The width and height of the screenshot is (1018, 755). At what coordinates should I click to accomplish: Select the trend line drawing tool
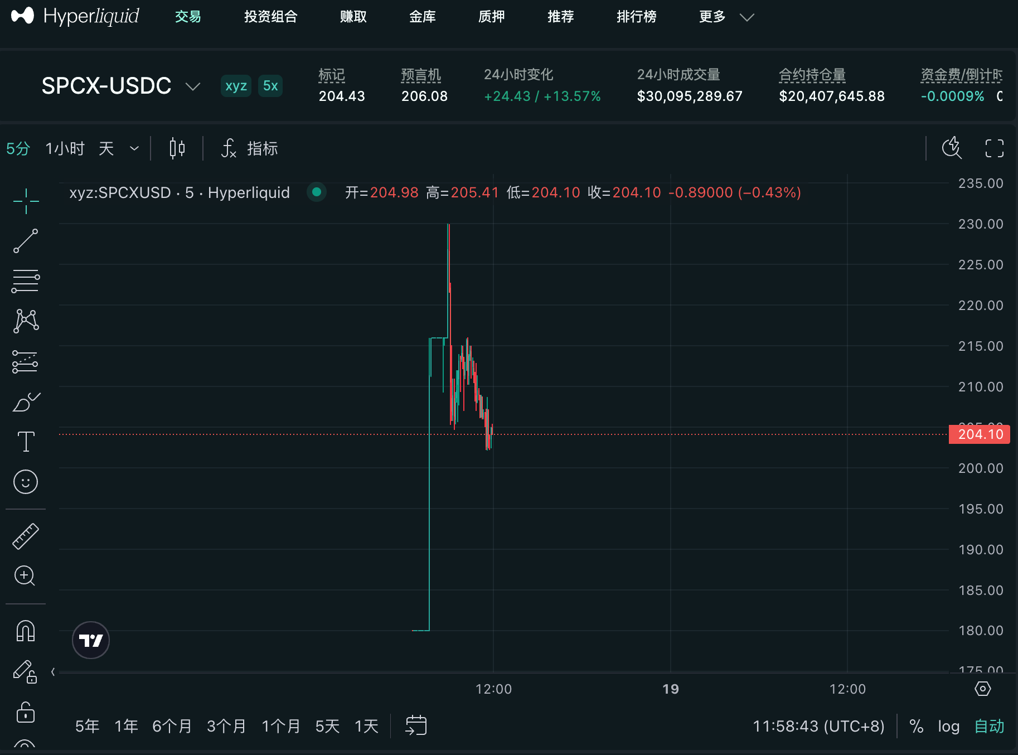click(x=26, y=241)
